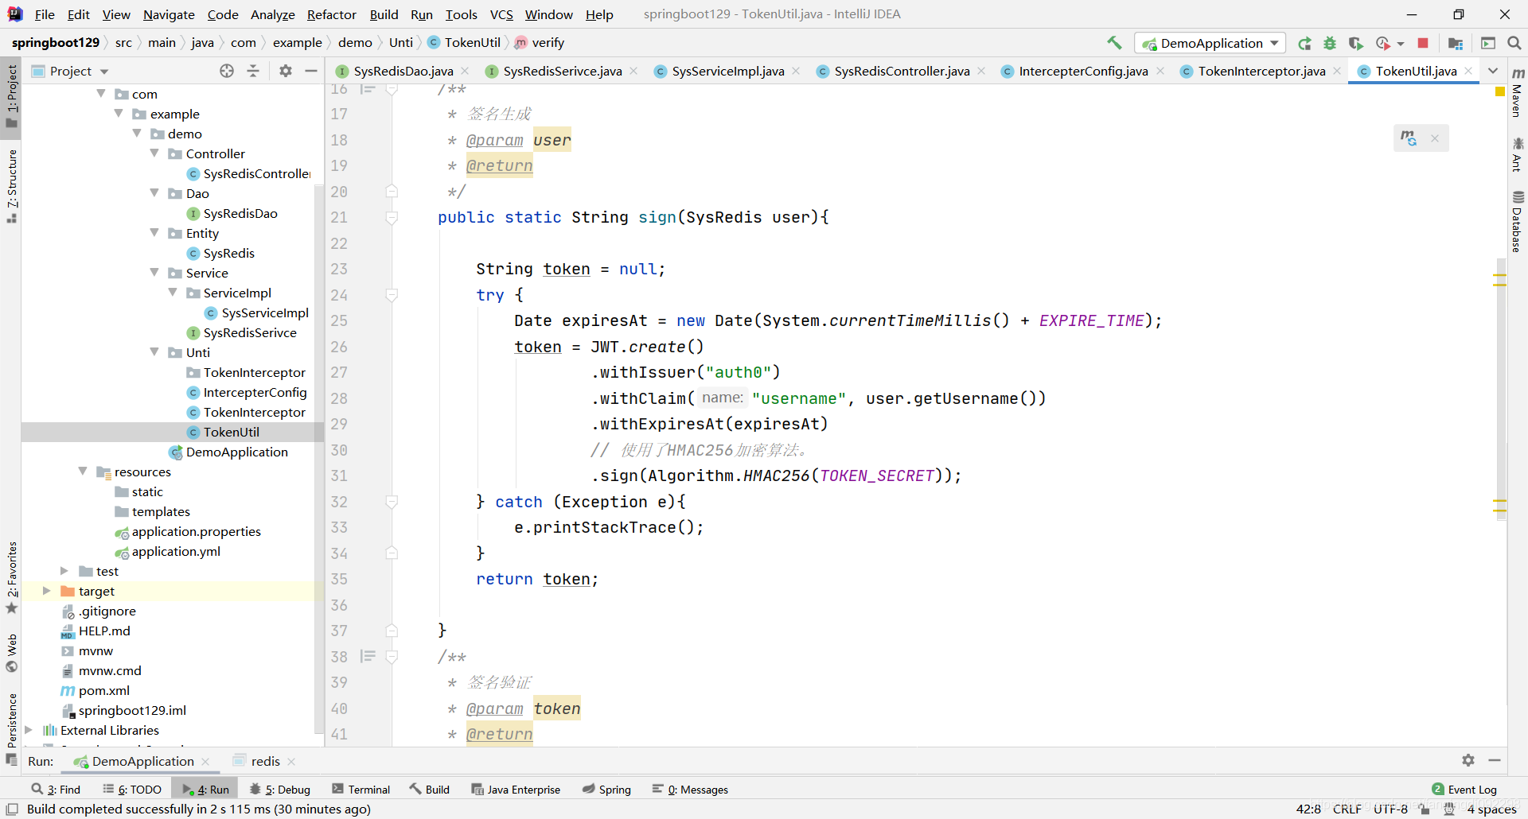Open the Terminal tool window
Screen dimensions: 1528x819
pyautogui.click(x=361, y=789)
